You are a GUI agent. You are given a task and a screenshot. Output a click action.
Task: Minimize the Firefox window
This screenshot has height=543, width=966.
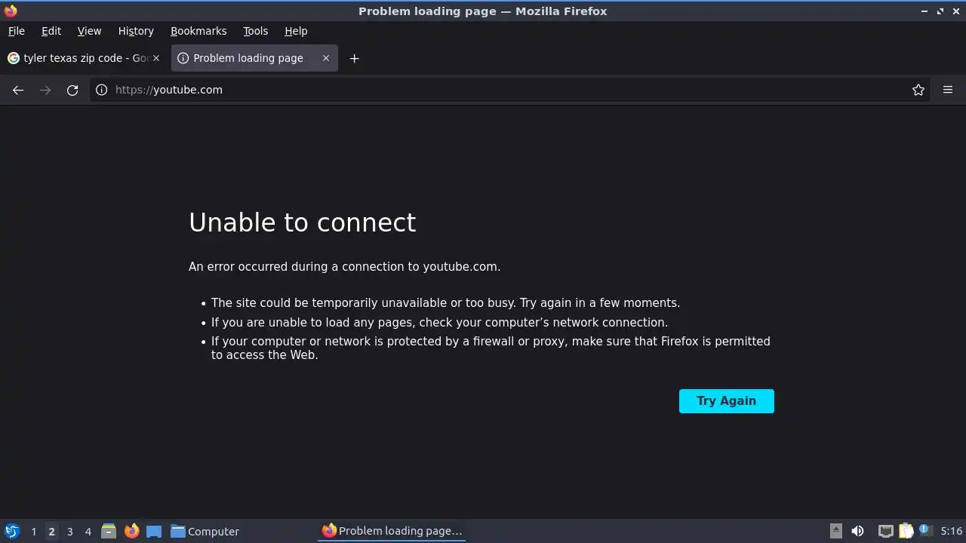point(924,11)
